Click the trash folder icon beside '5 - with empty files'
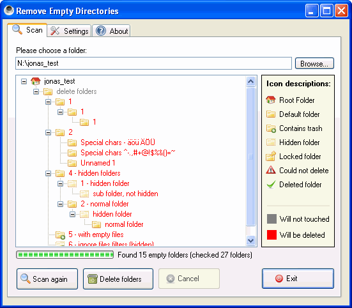Screen dimensions: 352x308 click(x=60, y=235)
